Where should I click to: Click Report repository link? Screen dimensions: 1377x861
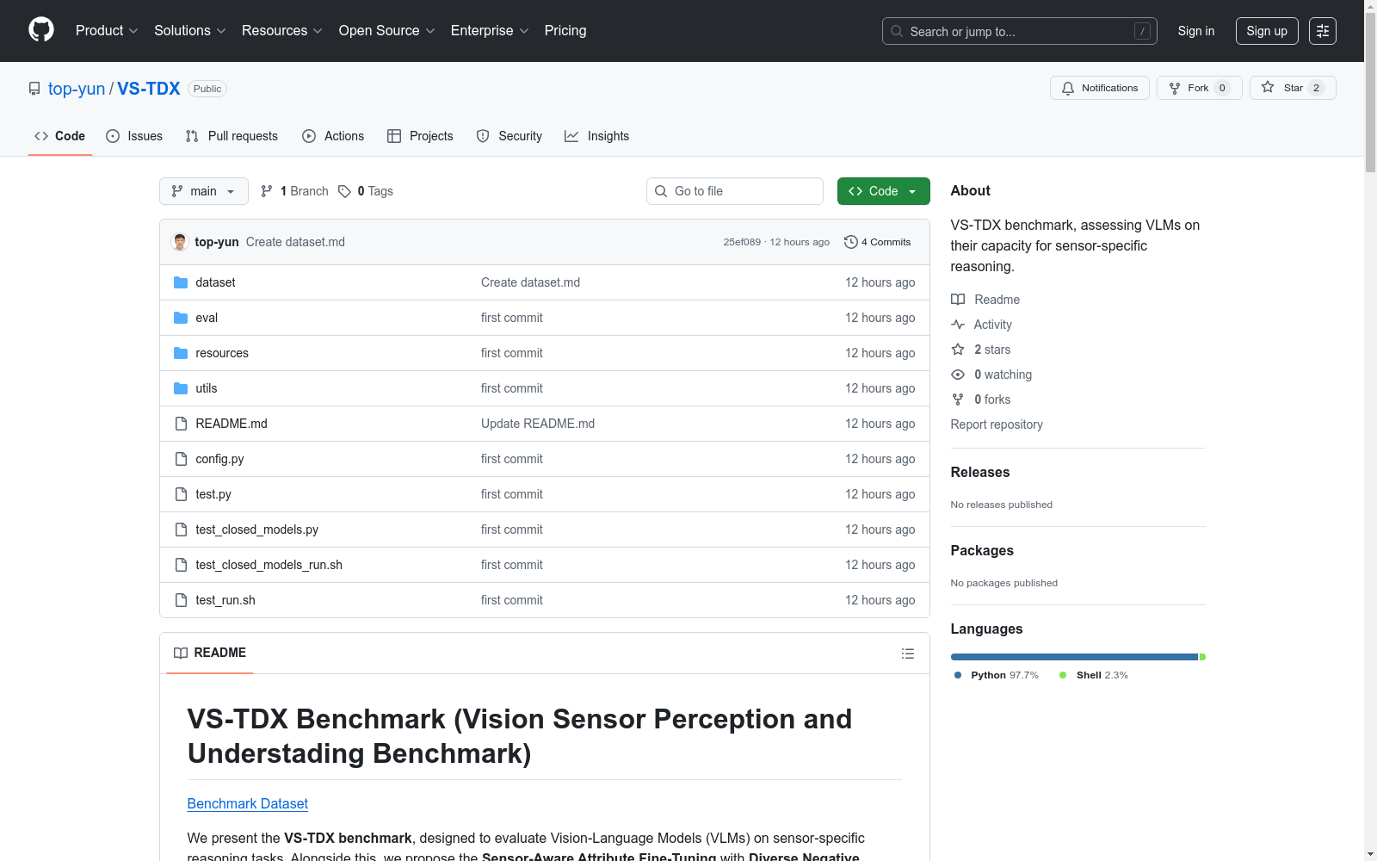coord(997,424)
